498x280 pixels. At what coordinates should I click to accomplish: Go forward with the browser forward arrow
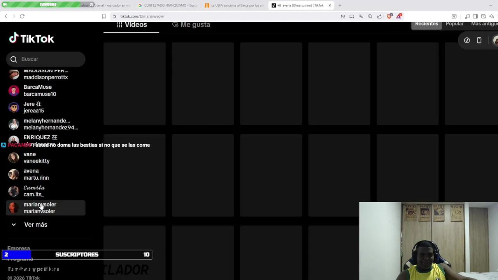(14, 16)
